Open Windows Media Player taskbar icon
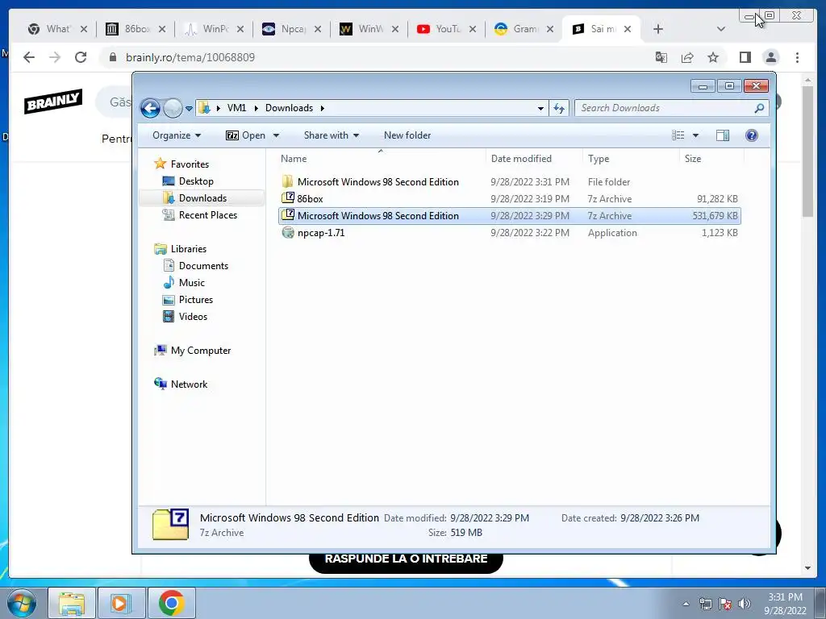Screen dimensions: 826x619 point(121,603)
